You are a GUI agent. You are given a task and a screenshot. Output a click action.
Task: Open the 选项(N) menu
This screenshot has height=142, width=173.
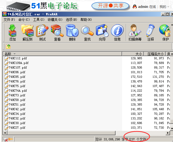(71, 20)
